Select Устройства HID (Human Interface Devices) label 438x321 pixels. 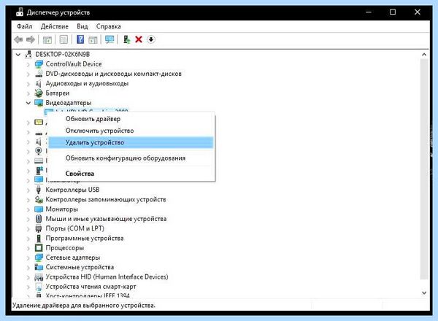[x=107, y=277]
